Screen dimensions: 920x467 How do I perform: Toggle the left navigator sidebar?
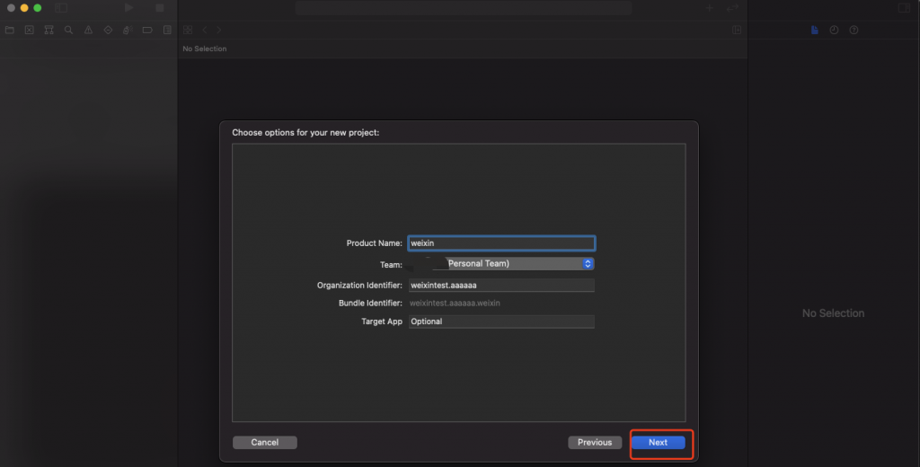tap(61, 8)
